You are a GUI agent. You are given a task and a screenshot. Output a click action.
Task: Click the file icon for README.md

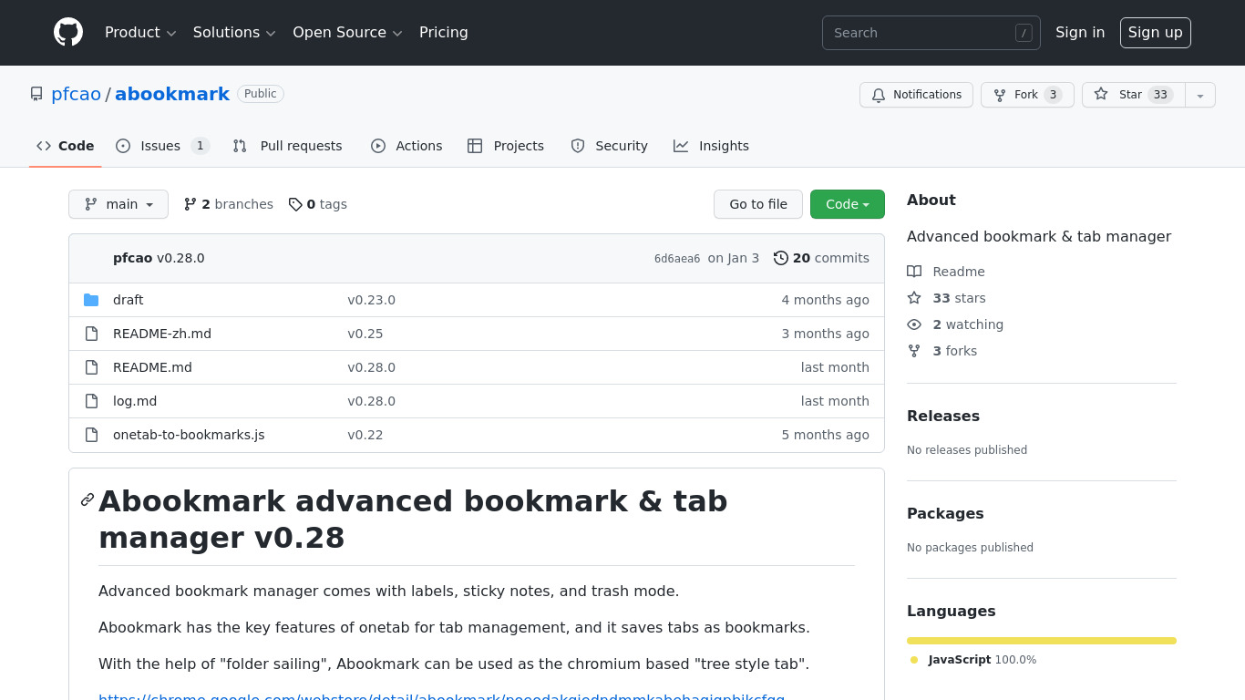point(91,367)
